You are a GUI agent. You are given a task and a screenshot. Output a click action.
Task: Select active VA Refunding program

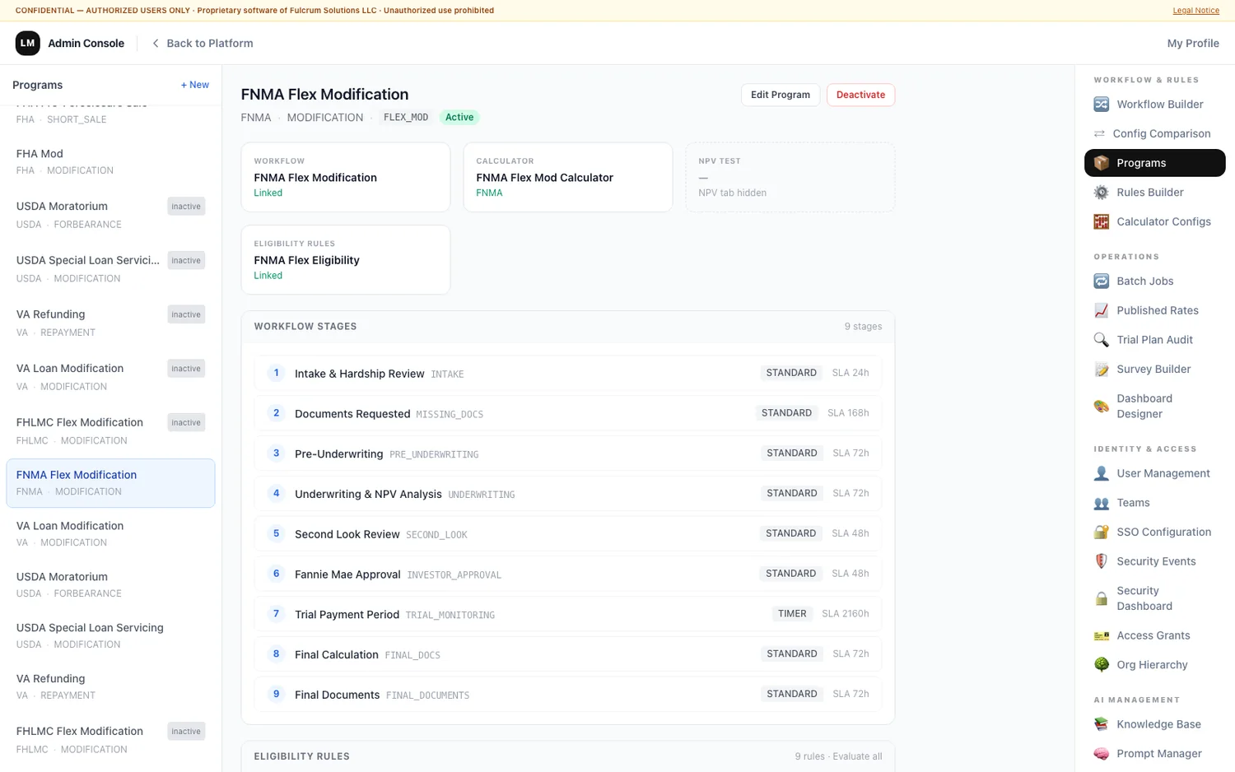110,686
